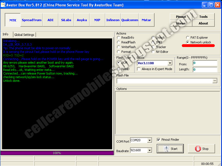Expand the COM Port dropdown
Image resolution: width=222 pixels, height=166 pixels.
[149, 140]
